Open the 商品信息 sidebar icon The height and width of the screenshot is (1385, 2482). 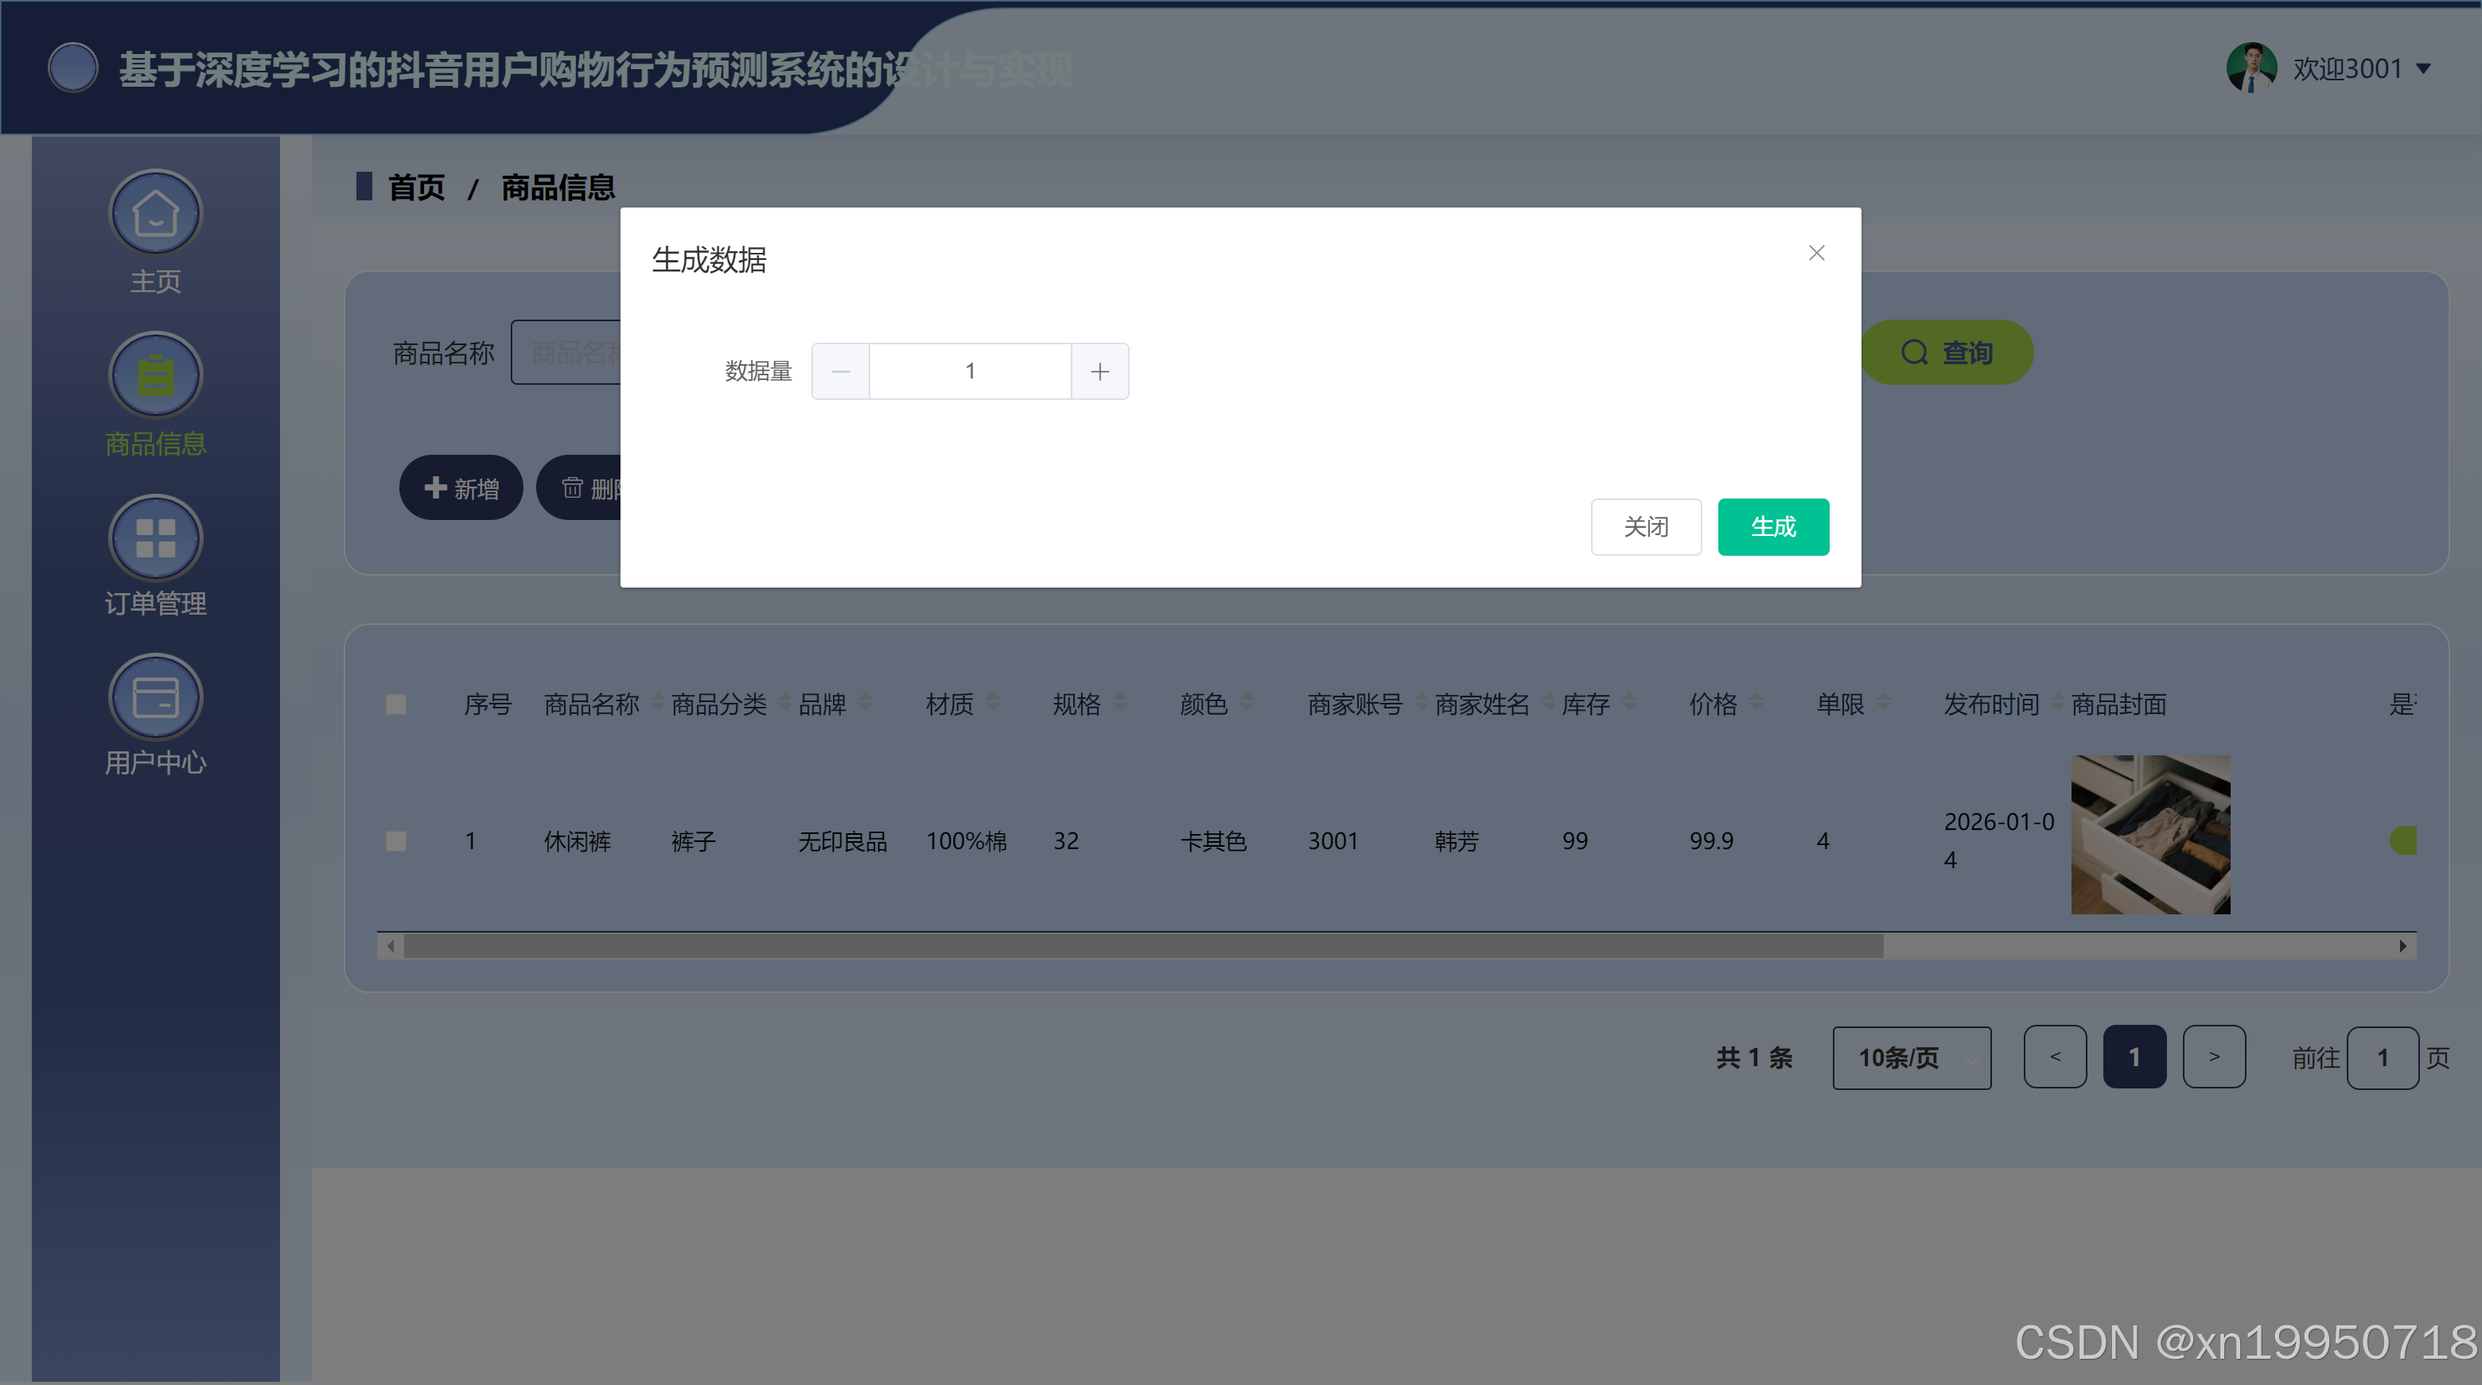[x=155, y=375]
